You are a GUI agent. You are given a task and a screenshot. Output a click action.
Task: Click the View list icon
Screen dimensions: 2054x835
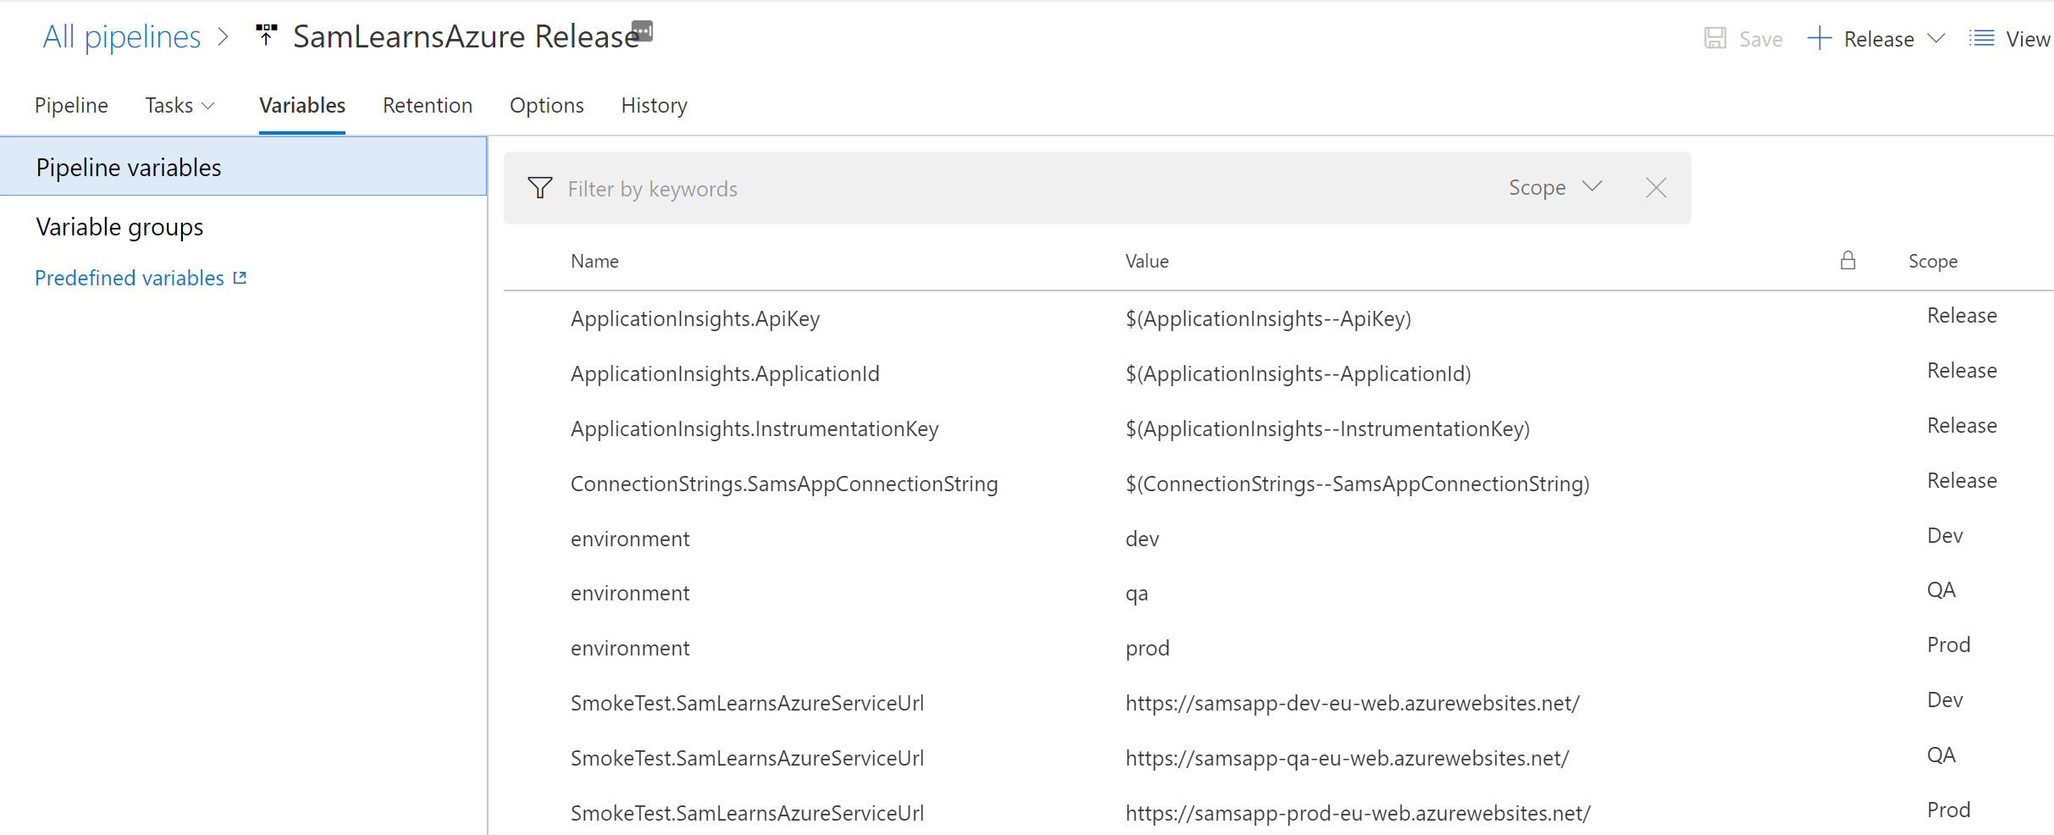pos(1981,38)
